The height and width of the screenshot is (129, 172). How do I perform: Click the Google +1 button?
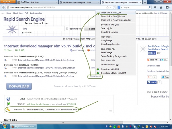pos(150,77)
